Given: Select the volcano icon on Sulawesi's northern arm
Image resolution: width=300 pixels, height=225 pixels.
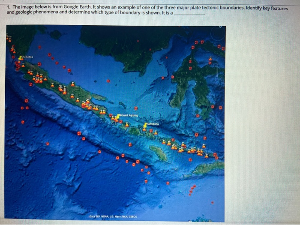Looking at the screenshot, I should point(210,58).
